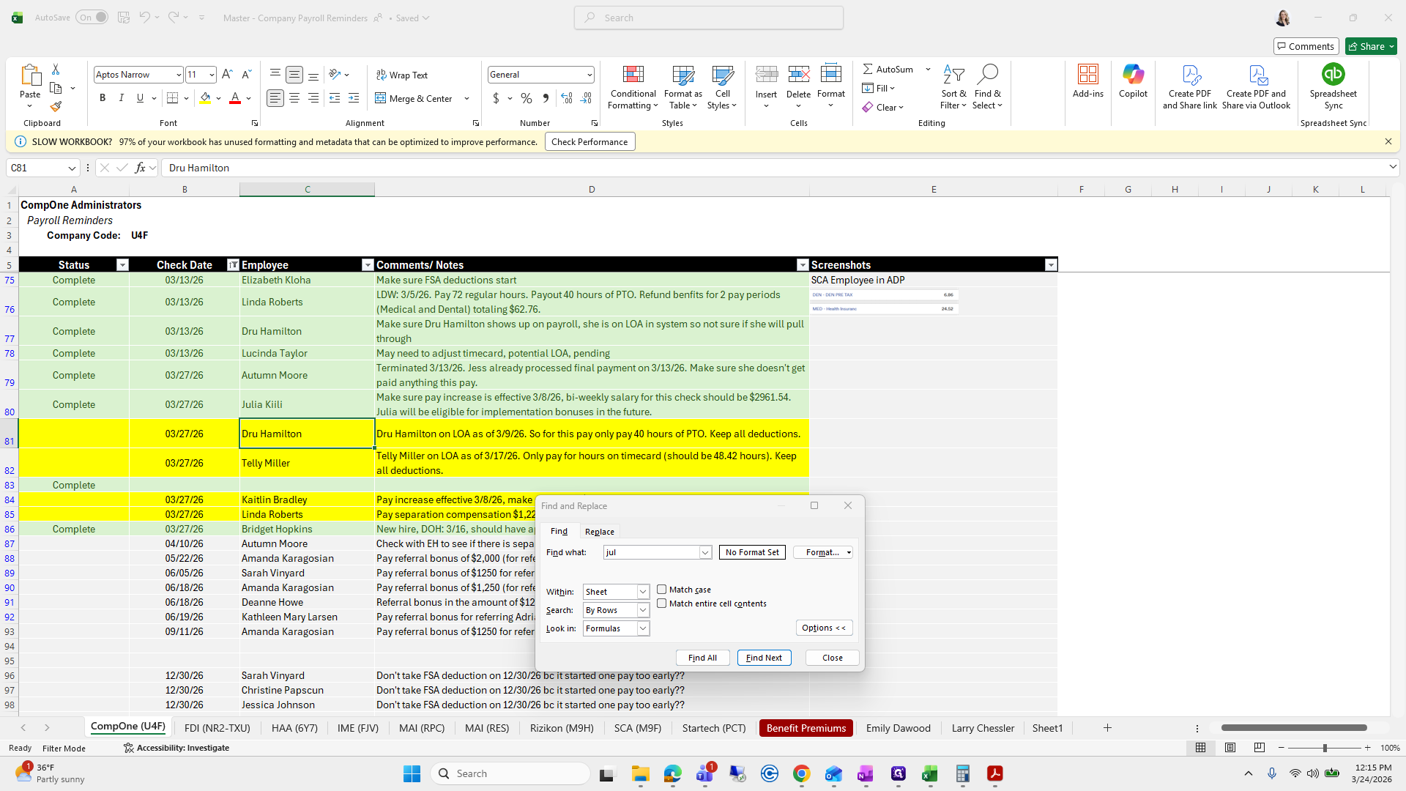The height and width of the screenshot is (791, 1406).
Task: Open Conditional Formatting menu
Action: (633, 88)
